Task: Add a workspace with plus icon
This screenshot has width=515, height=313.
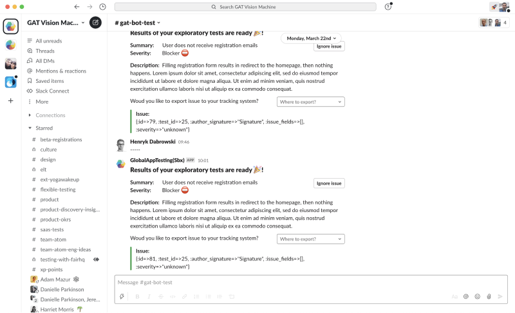Action: click(x=10, y=101)
